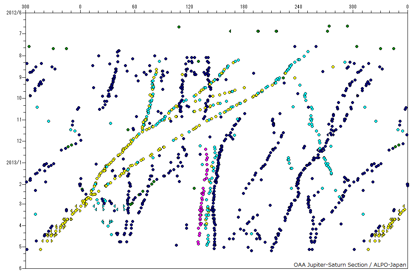Select the '2013/1' date label on the vertical axis
This screenshot has height=276, width=416.
[14, 162]
